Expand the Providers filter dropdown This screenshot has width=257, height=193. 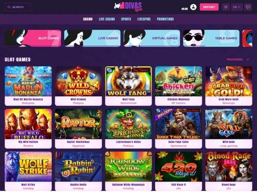238,60
